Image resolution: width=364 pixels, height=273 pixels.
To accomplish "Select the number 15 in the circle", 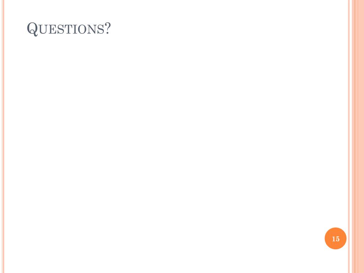I will coord(336,239).
